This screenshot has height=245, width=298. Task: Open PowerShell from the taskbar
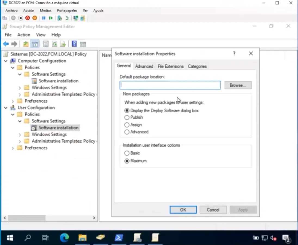[x=118, y=238]
